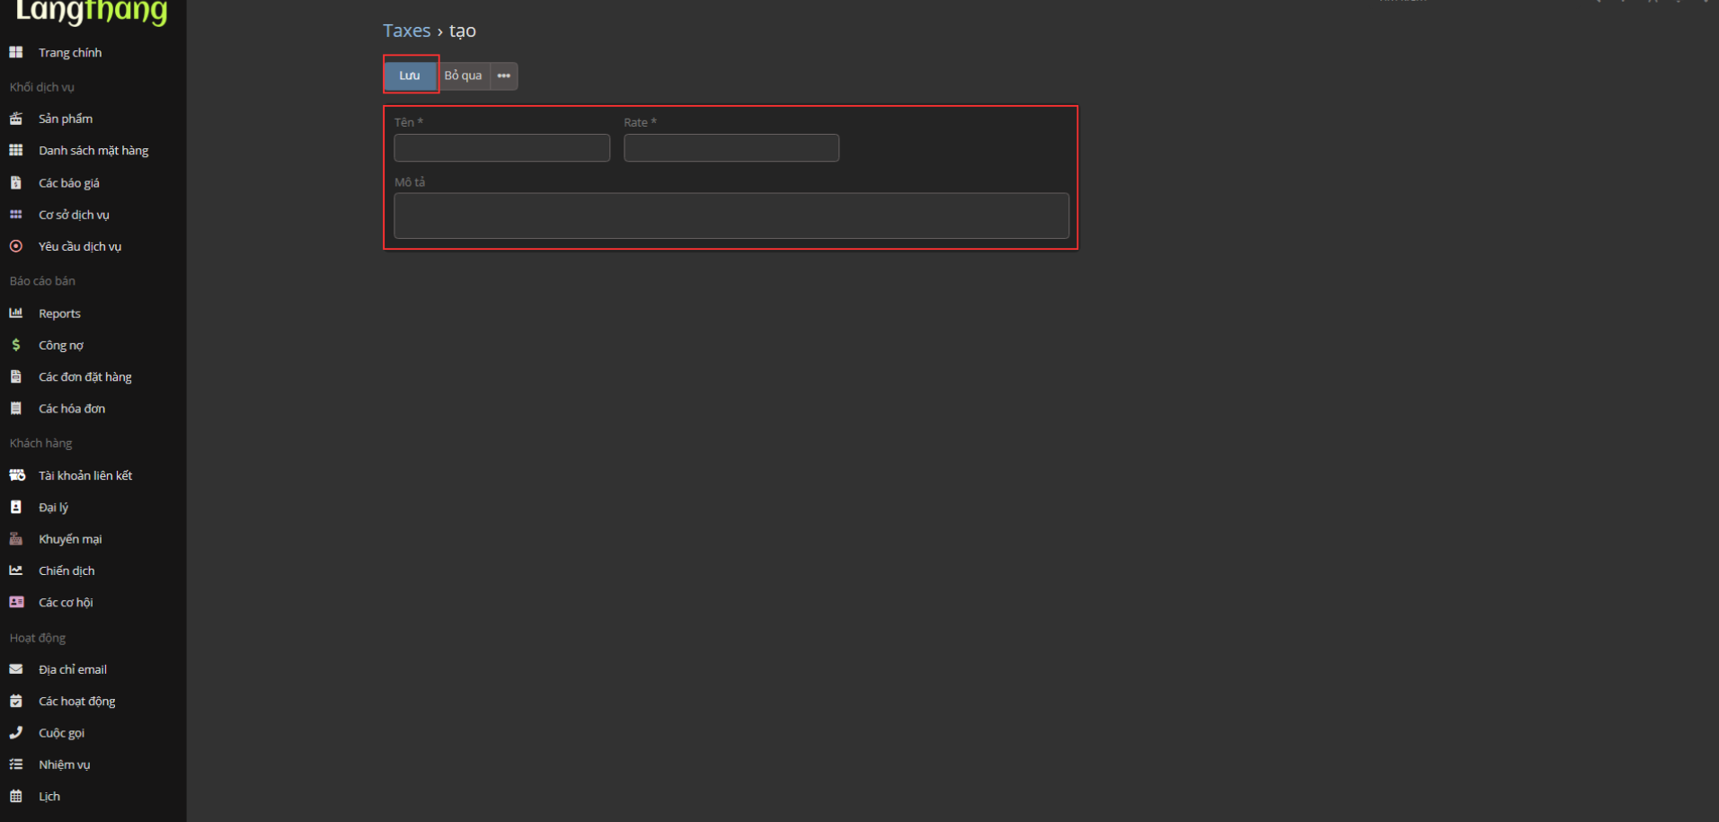The height and width of the screenshot is (822, 1719).
Task: Open the Danh sách mặt hàng menu entry
Action: [x=93, y=150]
